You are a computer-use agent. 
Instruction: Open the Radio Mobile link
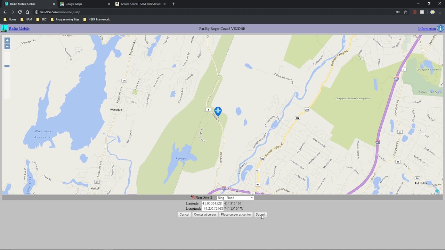[x=19, y=28]
